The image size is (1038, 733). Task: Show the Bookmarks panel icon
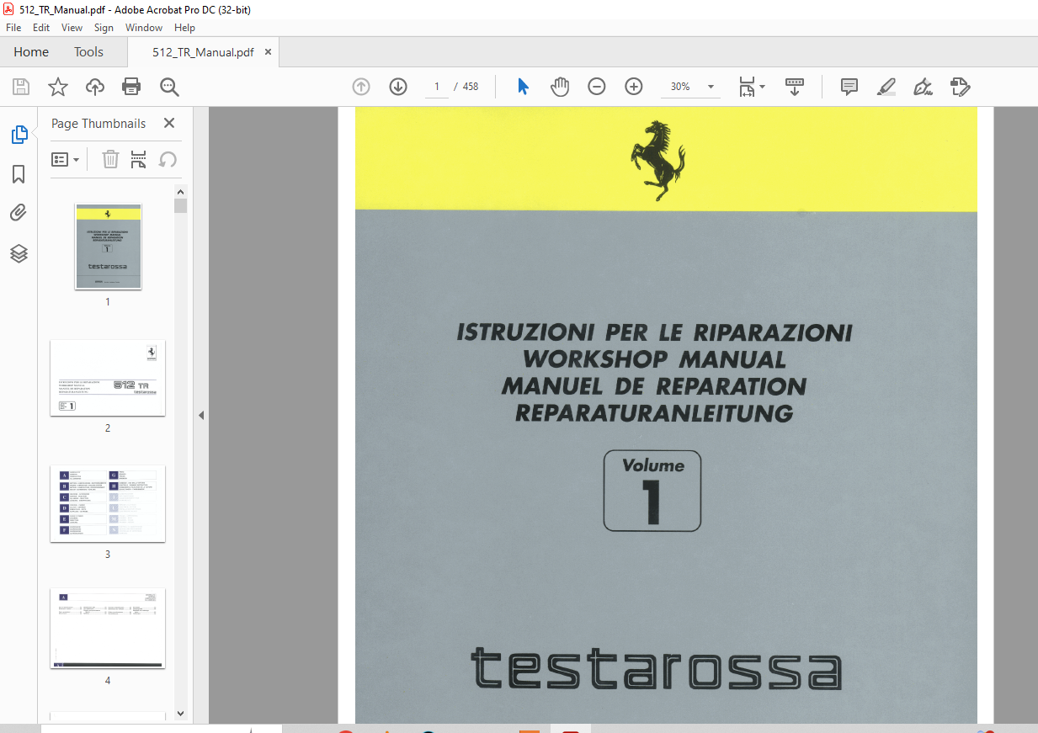19,174
